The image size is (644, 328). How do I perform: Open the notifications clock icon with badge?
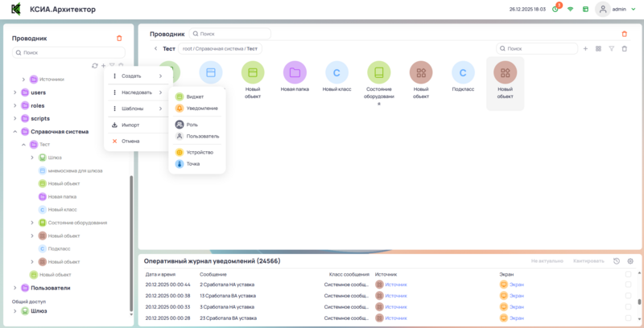point(555,9)
